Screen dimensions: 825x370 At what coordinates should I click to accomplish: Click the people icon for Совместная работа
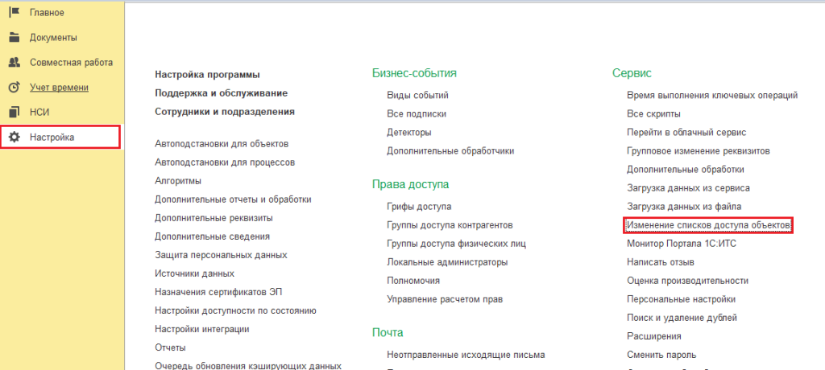point(14,62)
